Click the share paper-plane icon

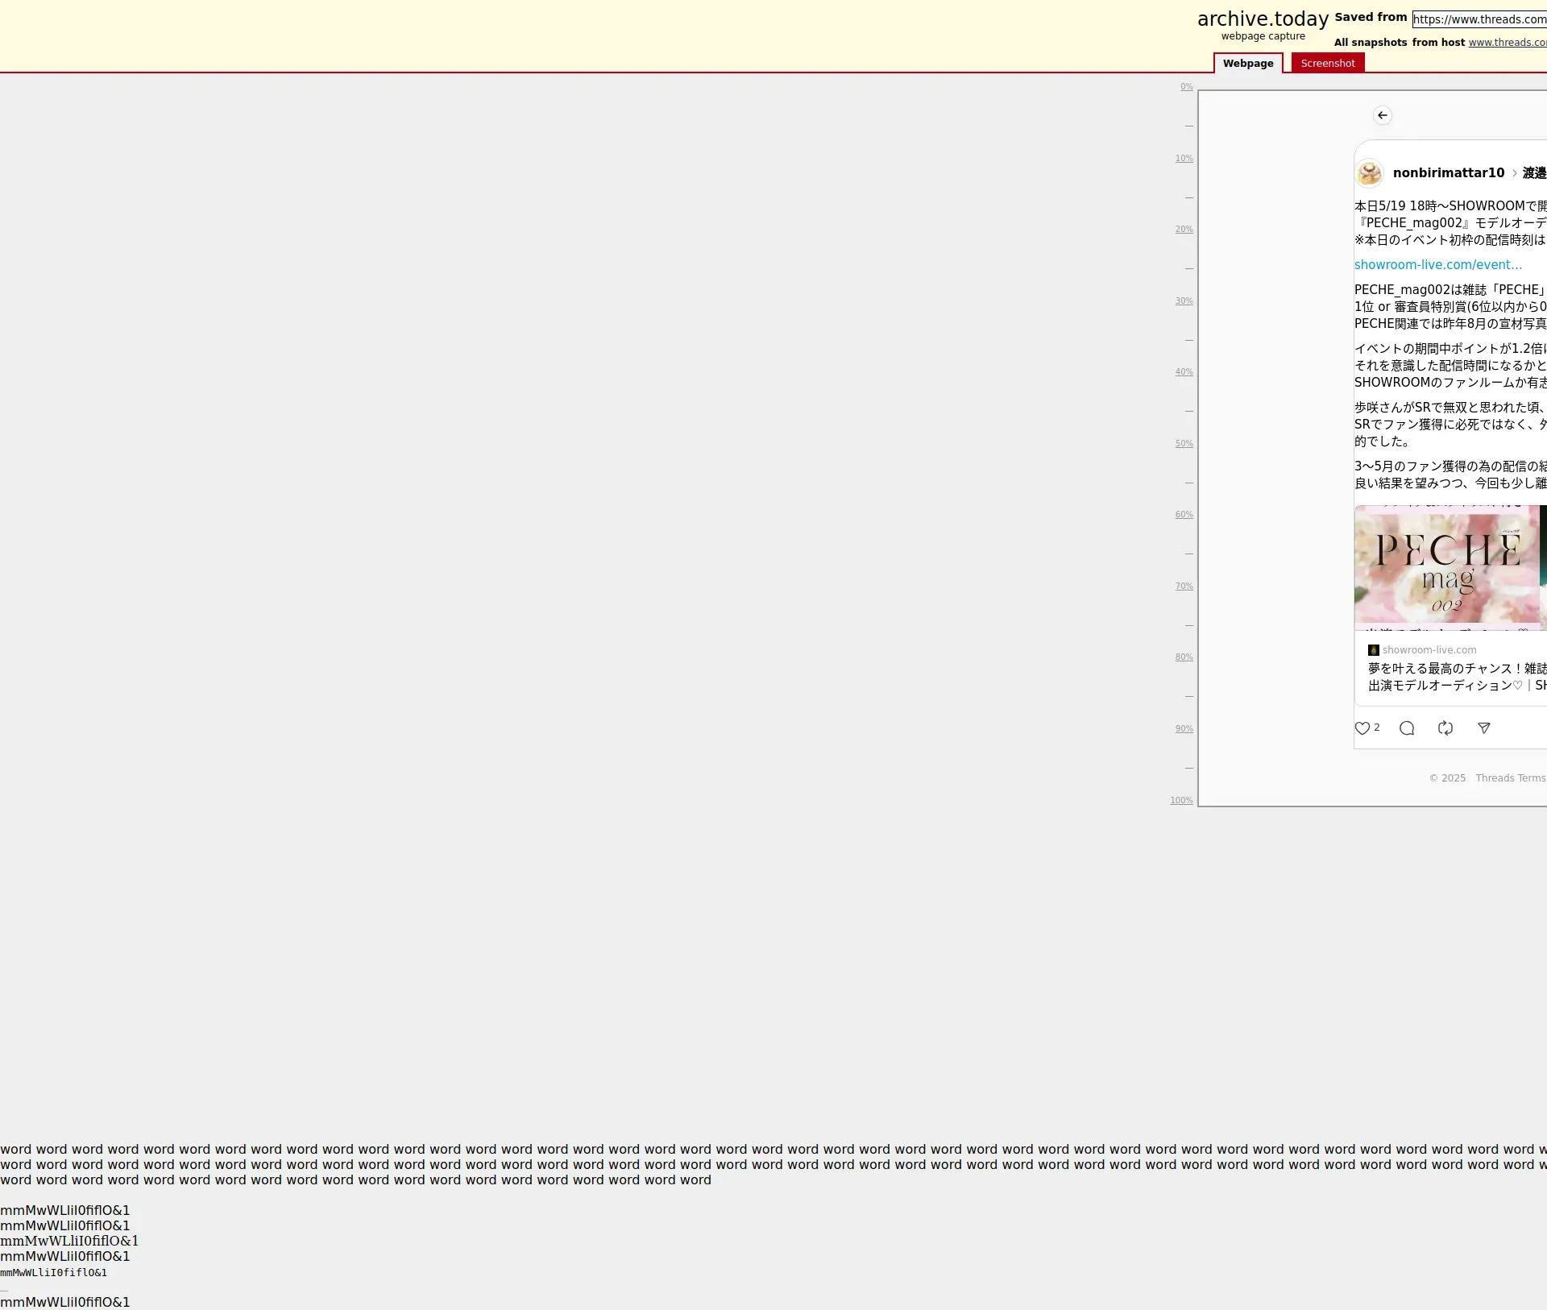tap(1484, 728)
